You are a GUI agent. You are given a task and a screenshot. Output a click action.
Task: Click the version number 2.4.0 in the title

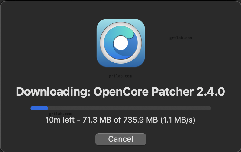[211, 92]
